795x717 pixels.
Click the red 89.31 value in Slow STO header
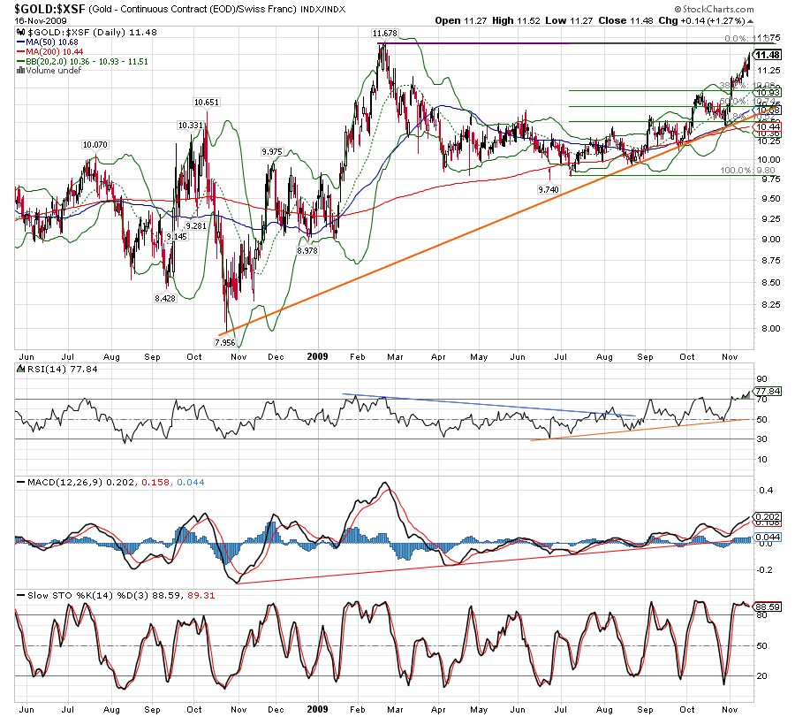[x=201, y=595]
